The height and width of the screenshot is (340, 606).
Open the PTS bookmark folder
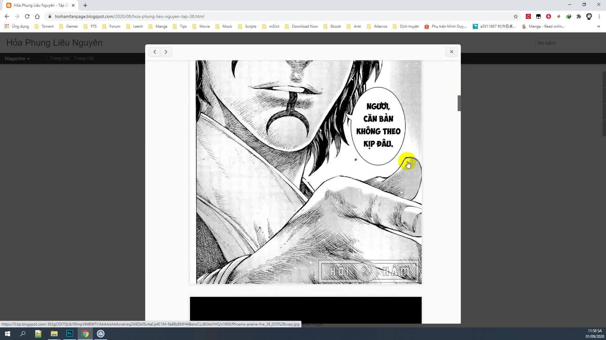pos(90,26)
